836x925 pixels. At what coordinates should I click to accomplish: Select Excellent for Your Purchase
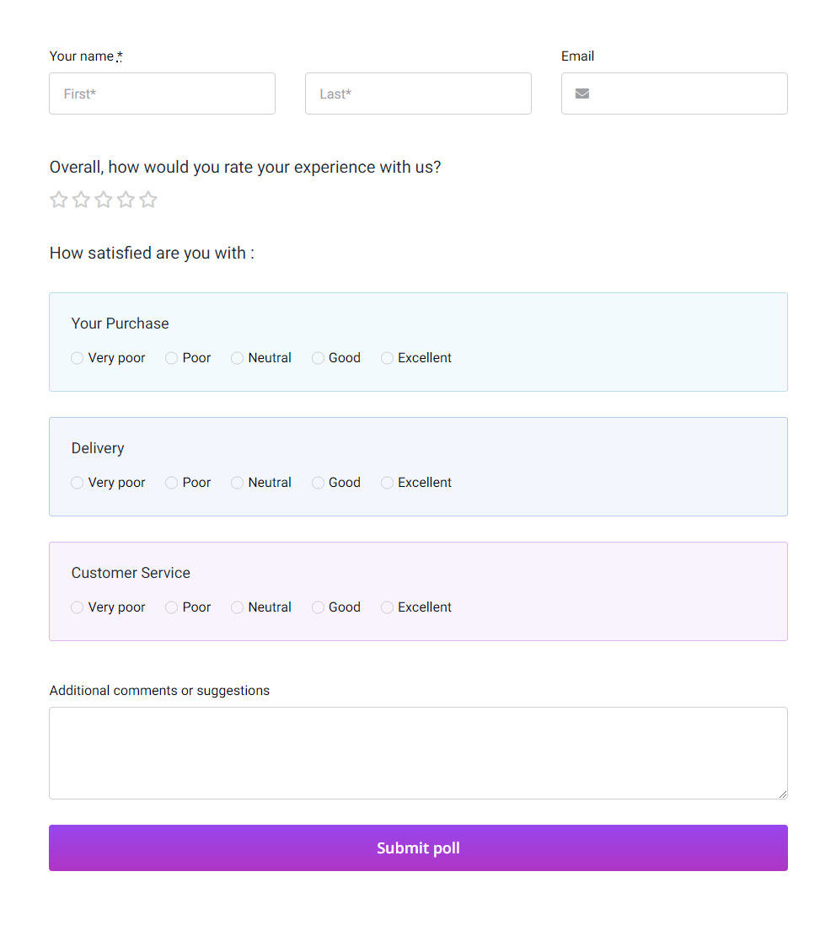[x=388, y=358]
